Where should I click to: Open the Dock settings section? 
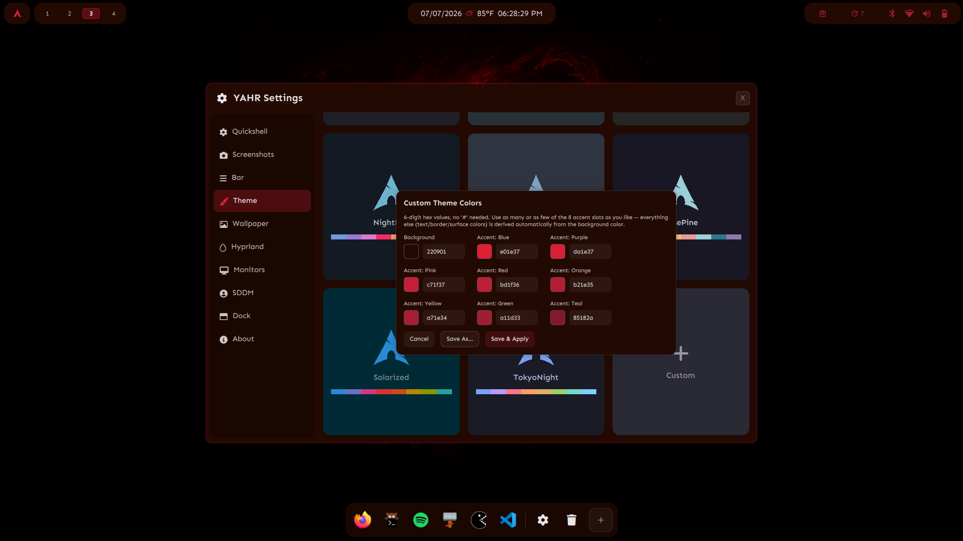coord(262,316)
